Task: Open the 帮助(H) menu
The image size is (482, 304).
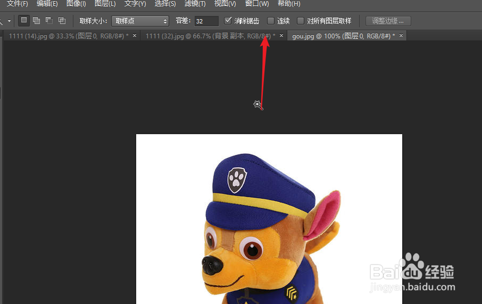Action: coord(289,4)
